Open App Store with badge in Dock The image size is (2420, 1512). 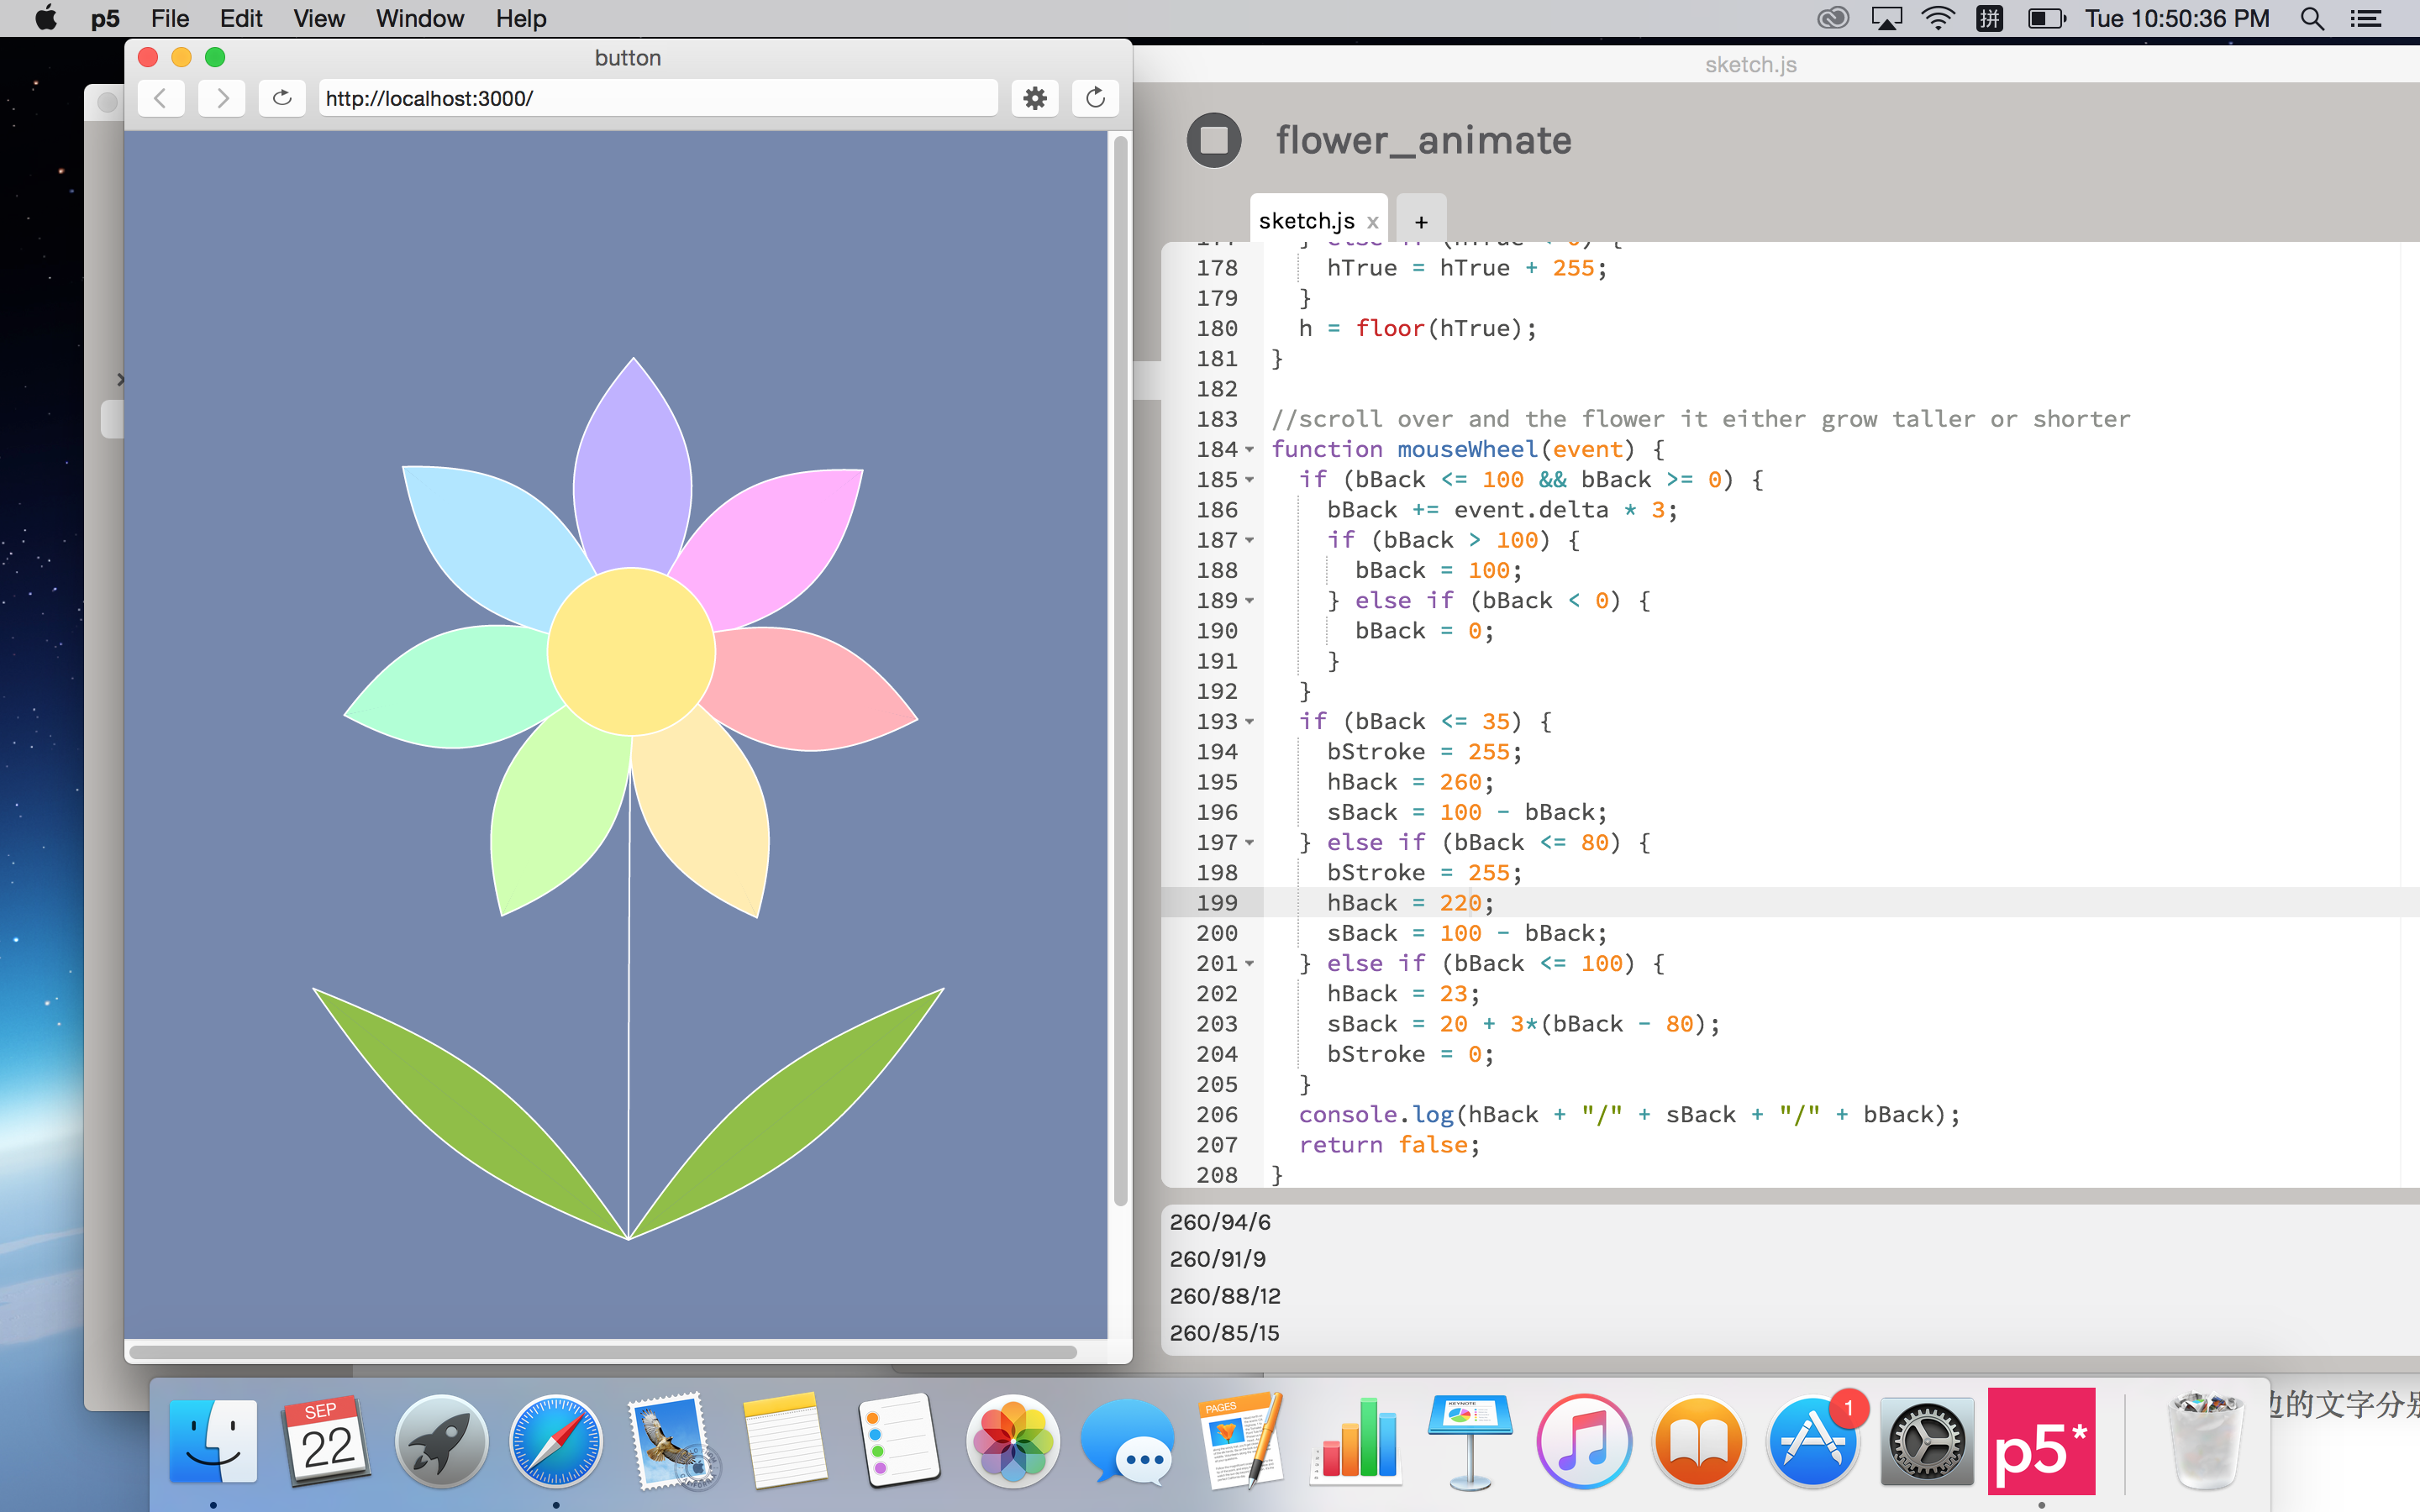(1813, 1441)
